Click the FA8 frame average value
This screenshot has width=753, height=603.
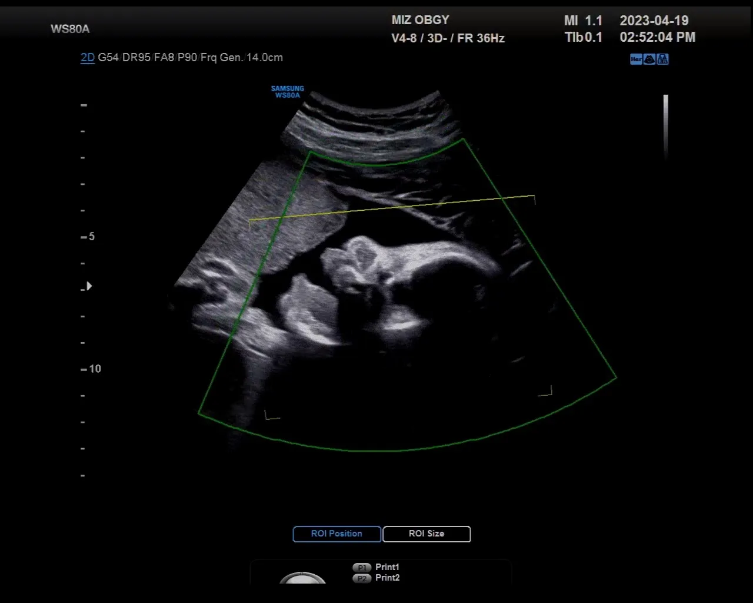coord(164,58)
